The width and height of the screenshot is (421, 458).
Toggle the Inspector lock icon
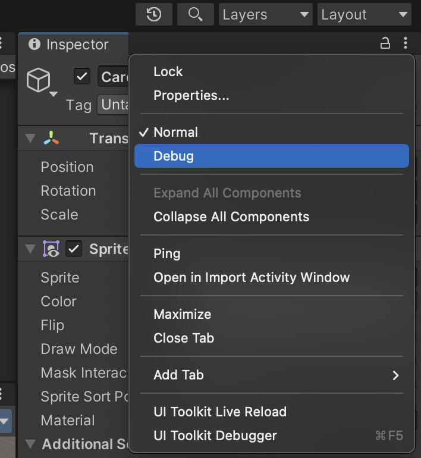coord(385,43)
